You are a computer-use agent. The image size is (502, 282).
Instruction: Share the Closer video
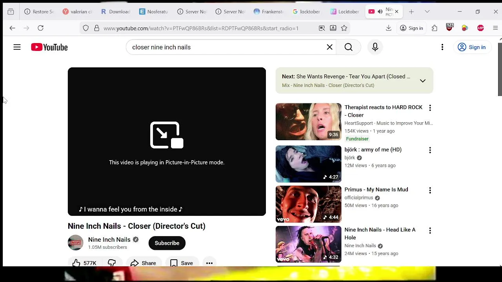[x=144, y=263]
